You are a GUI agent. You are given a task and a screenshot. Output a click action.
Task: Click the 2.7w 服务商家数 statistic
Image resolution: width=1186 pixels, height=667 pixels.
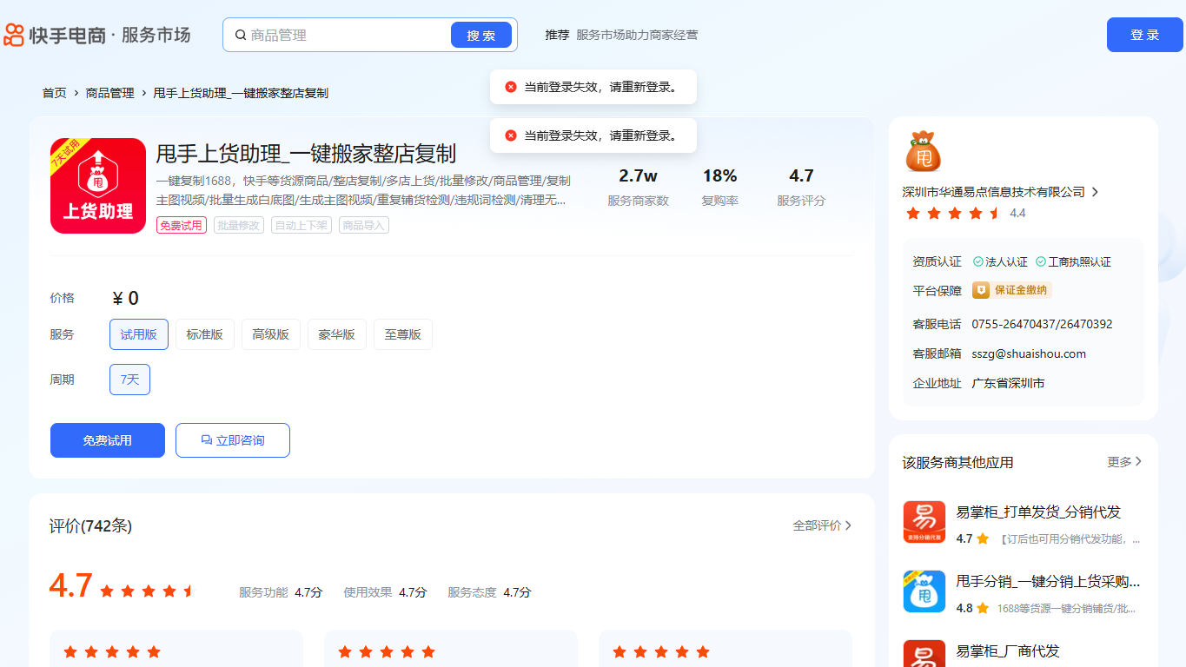pos(638,187)
